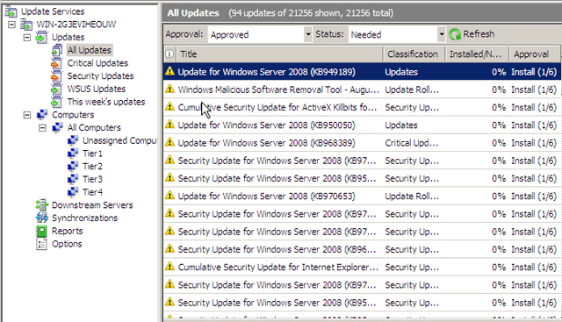
Task: Sort by the Classification column header
Action: point(414,54)
